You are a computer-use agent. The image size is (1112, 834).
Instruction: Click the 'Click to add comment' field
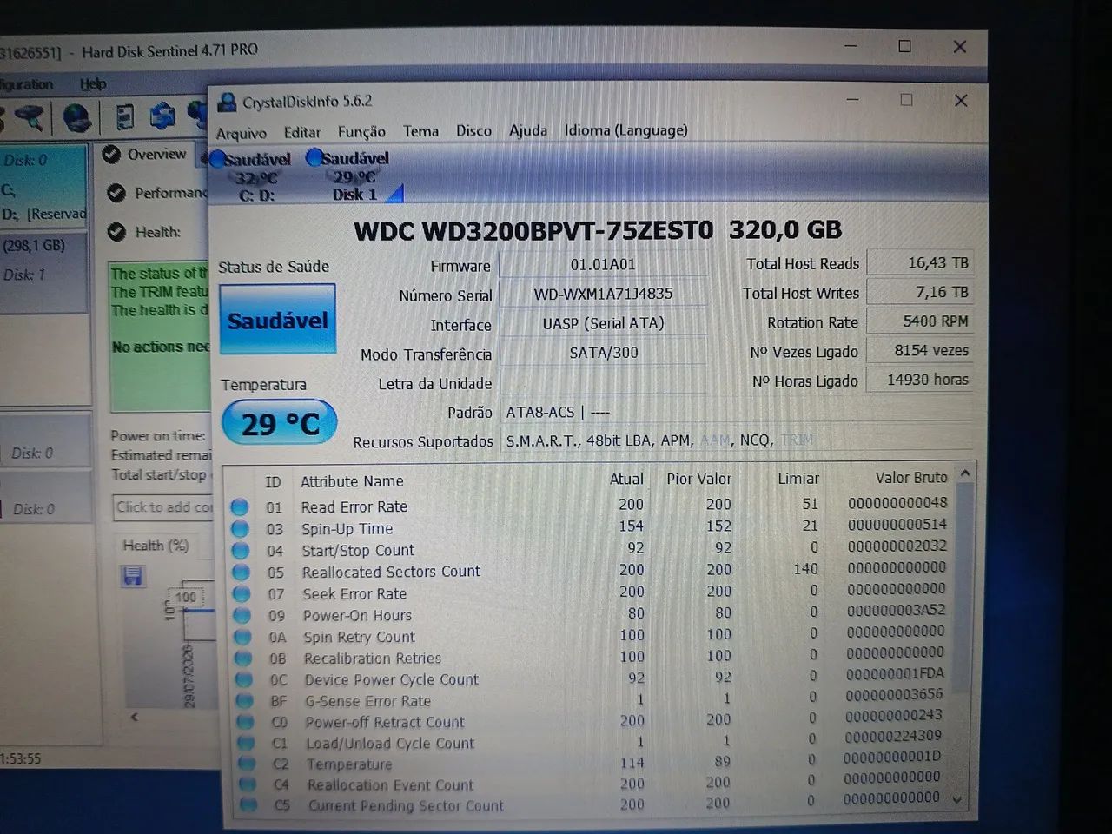[x=163, y=507]
